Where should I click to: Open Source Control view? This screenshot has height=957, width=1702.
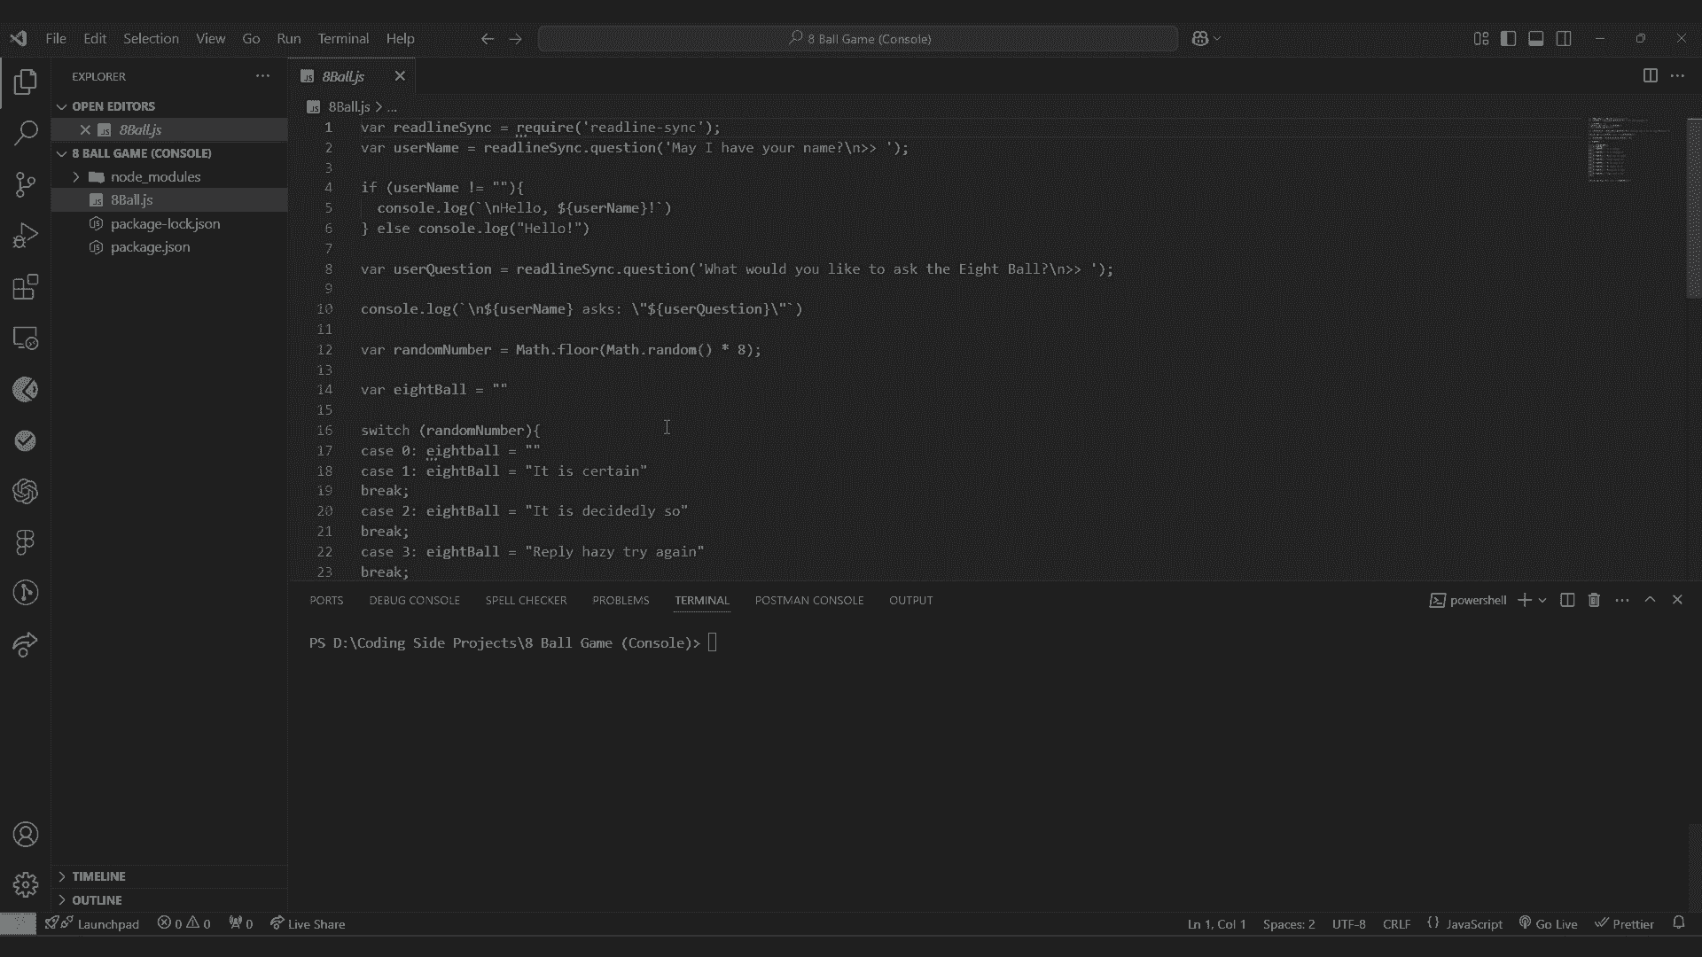coord(26,184)
